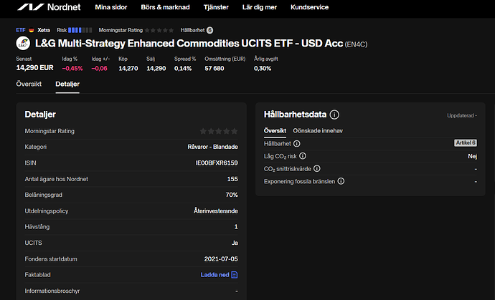Click the Artikel 6 badge
The width and height of the screenshot is (495, 300).
466,143
